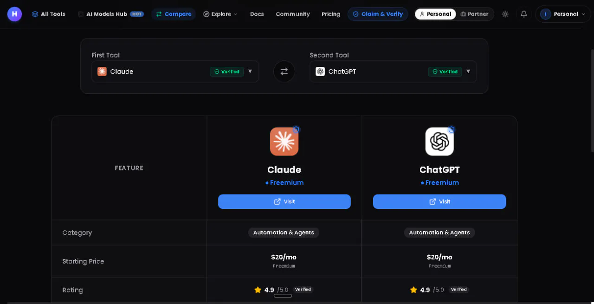
Task: Switch to Personal mode
Action: point(435,14)
